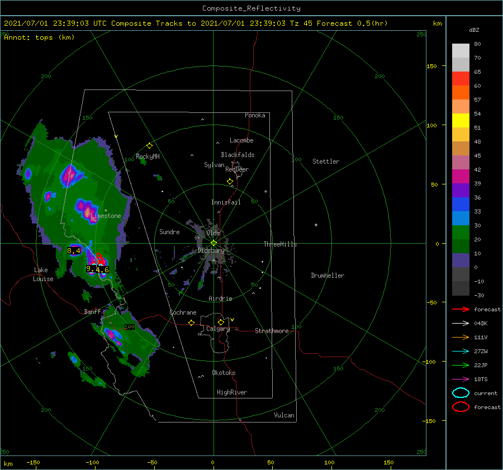Click the red forecast ellipse legend icon

(461, 407)
